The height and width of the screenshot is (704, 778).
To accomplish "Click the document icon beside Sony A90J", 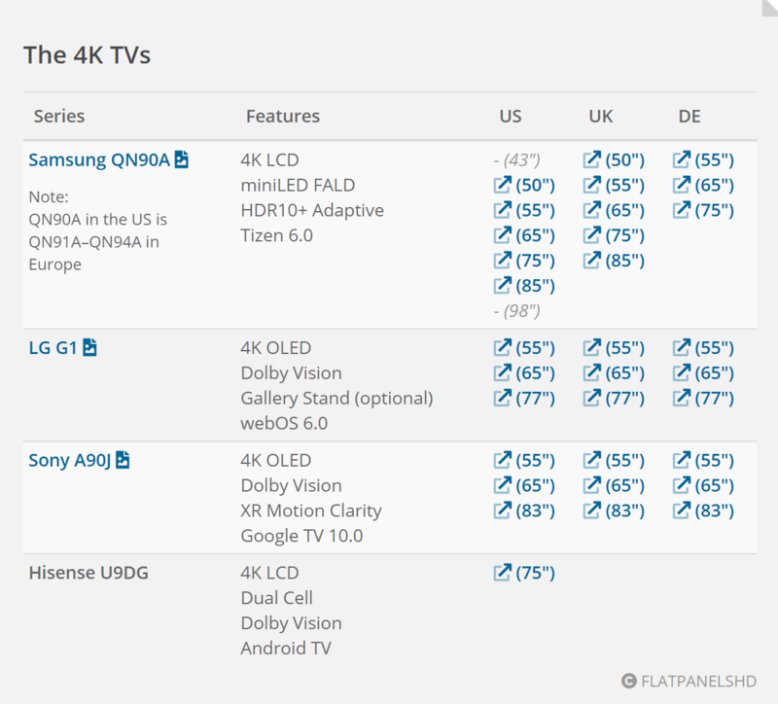I will pos(123,460).
